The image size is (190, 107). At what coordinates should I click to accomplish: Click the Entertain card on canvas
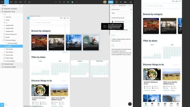coord(74,43)
